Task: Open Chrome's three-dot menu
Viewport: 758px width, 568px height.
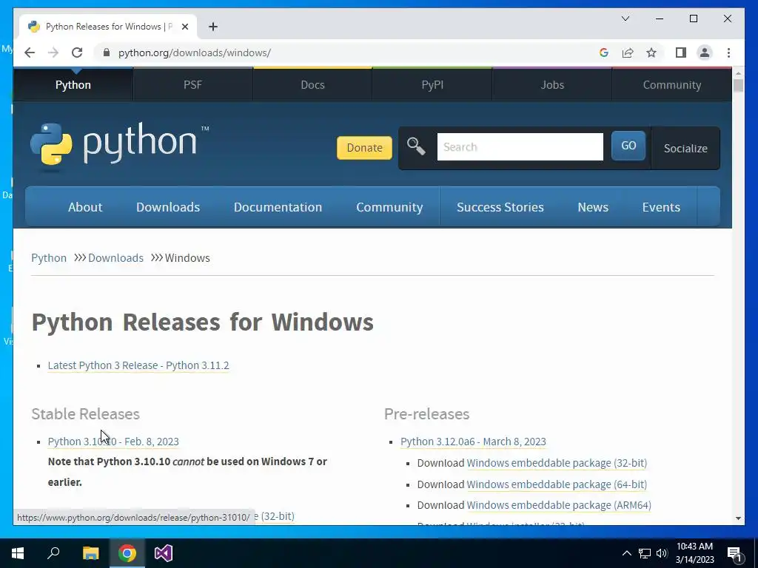Action: point(728,53)
